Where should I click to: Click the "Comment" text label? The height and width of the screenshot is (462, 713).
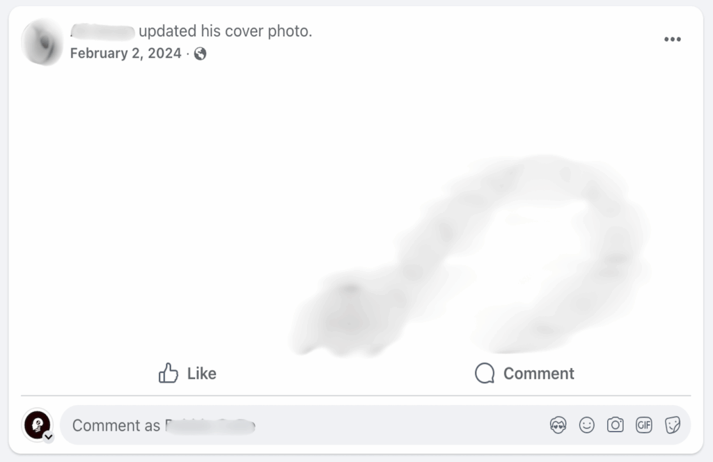tap(538, 374)
